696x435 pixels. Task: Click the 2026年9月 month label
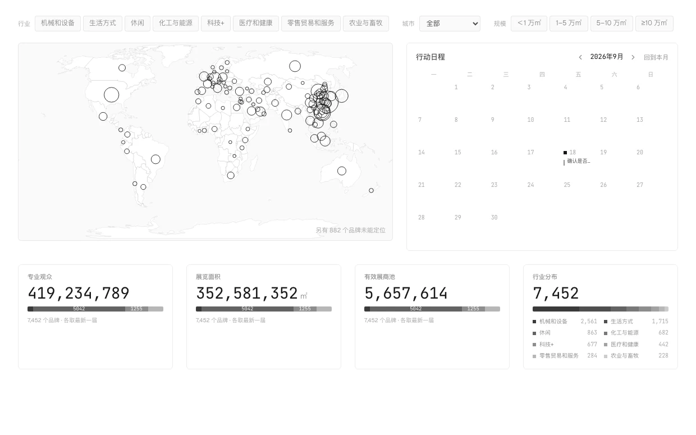pos(607,57)
